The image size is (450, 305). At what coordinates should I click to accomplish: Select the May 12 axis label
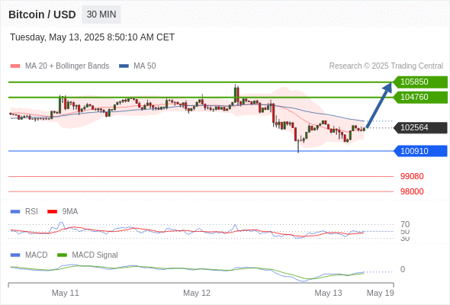(x=197, y=293)
